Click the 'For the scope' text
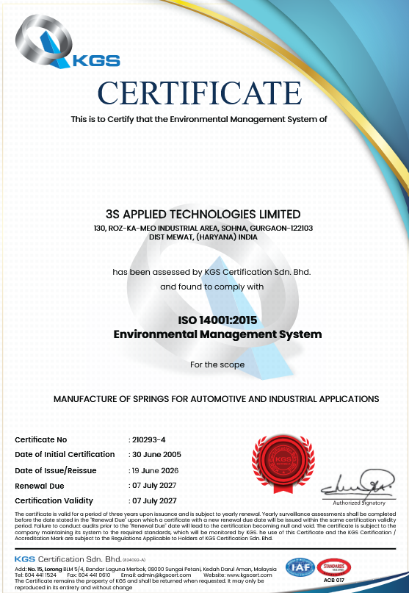 pos(217,365)
